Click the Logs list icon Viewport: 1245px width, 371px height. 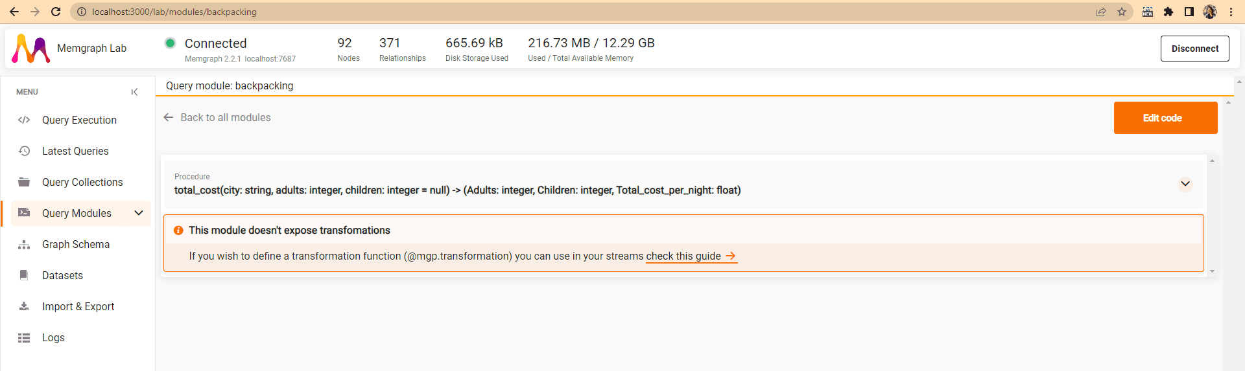tap(24, 337)
